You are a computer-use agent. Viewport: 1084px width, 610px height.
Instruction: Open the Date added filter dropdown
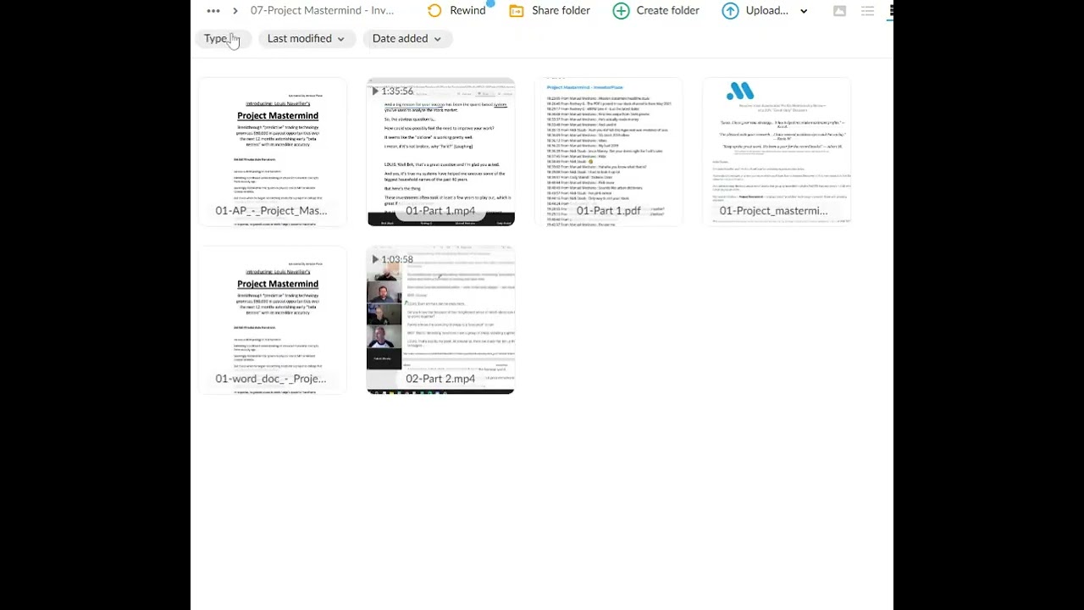[x=406, y=39]
